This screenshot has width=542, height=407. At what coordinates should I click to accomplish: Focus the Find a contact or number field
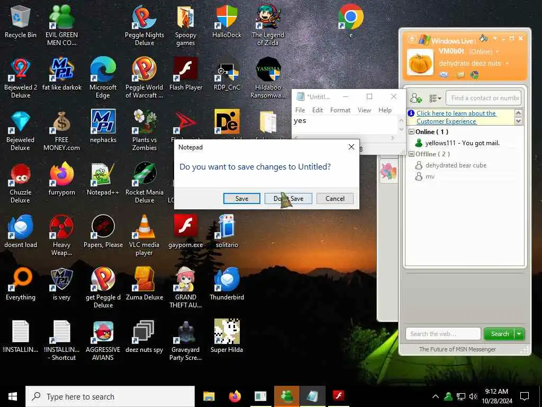pos(483,98)
